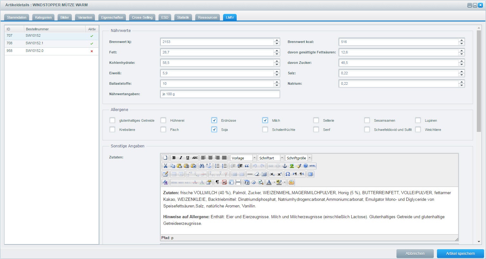Enable the Schalenfrüchte checkbox
The image size is (486, 259).
[265, 129]
